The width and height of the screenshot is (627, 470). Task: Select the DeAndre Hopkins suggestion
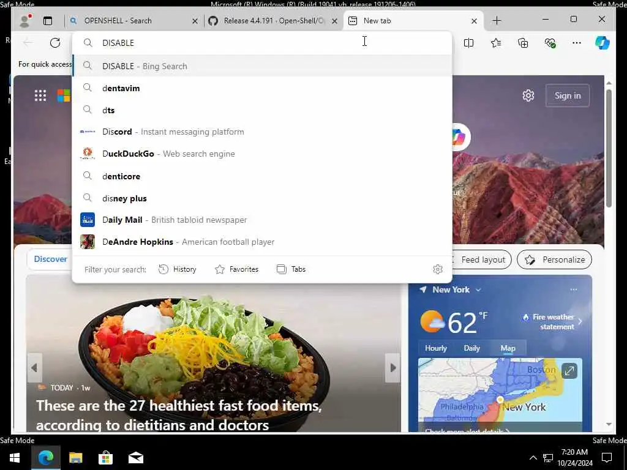(x=262, y=242)
